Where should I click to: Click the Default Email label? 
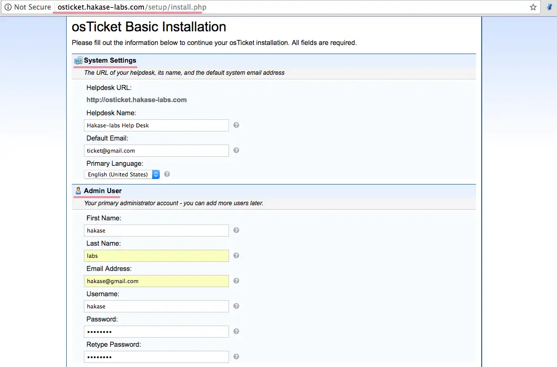pos(107,138)
